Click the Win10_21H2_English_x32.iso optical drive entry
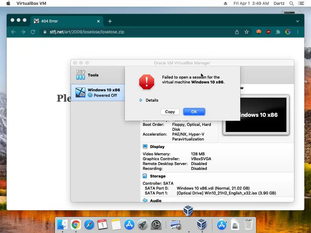The height and width of the screenshot is (233, 311). [226, 193]
